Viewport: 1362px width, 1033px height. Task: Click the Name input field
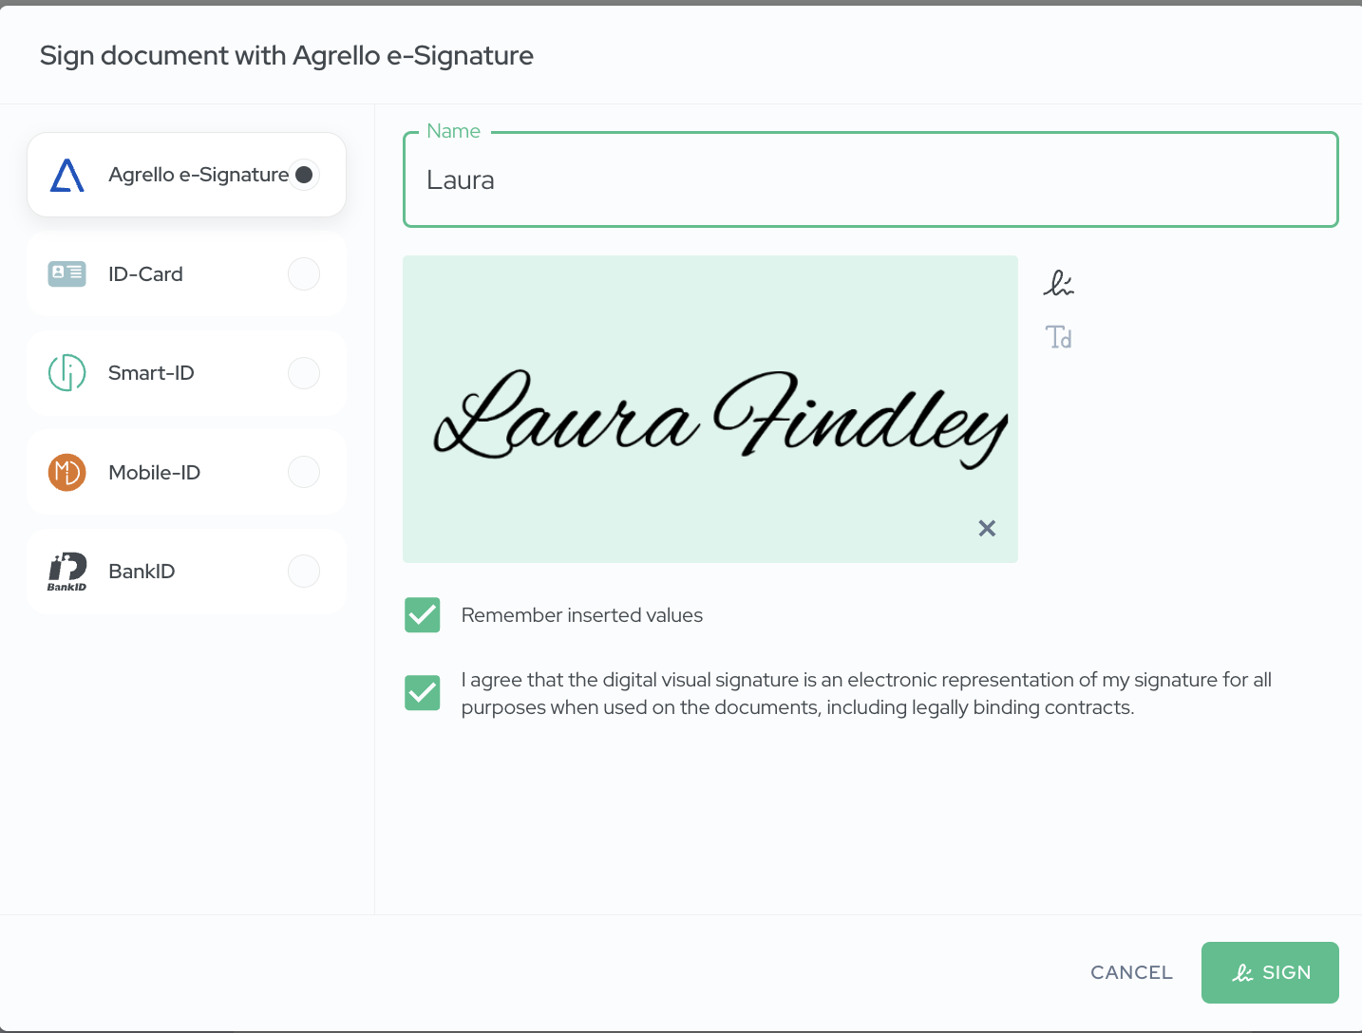click(x=871, y=179)
